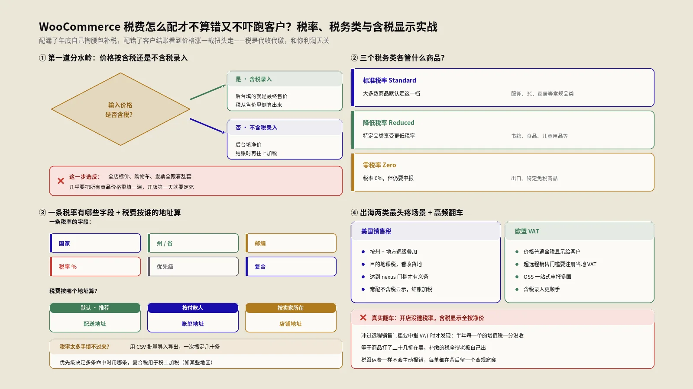Select the 按付款人 blue header
693x389 pixels.
point(193,308)
